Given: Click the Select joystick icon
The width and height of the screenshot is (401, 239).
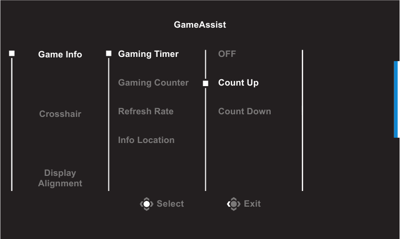Looking at the screenshot, I should click(147, 204).
